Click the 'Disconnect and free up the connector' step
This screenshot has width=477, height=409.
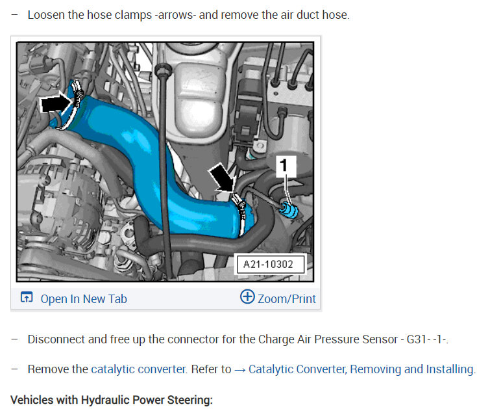coord(130,339)
